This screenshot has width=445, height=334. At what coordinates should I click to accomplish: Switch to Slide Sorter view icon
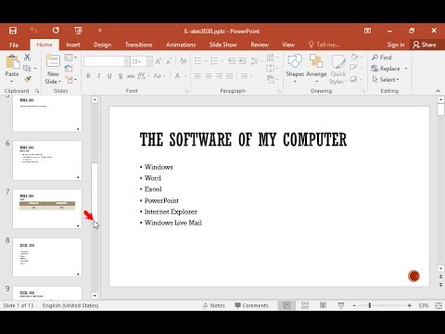(305, 305)
